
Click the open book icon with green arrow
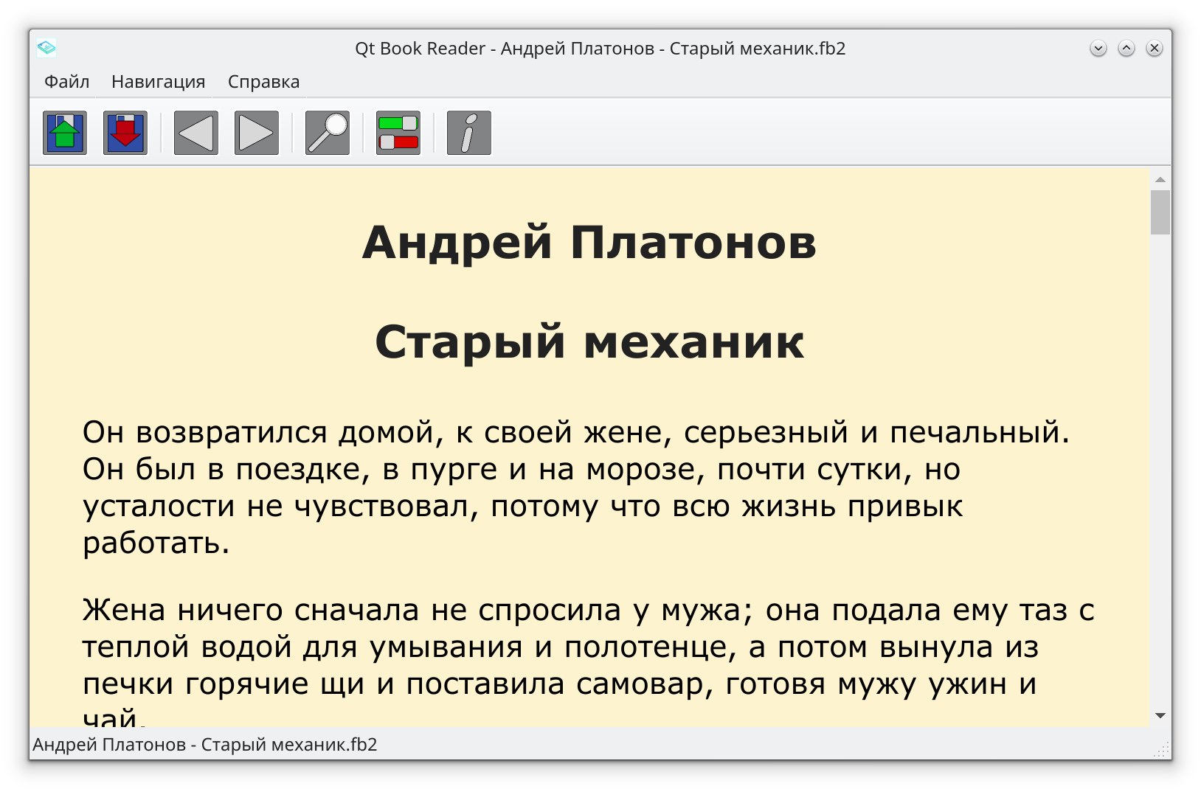(65, 133)
